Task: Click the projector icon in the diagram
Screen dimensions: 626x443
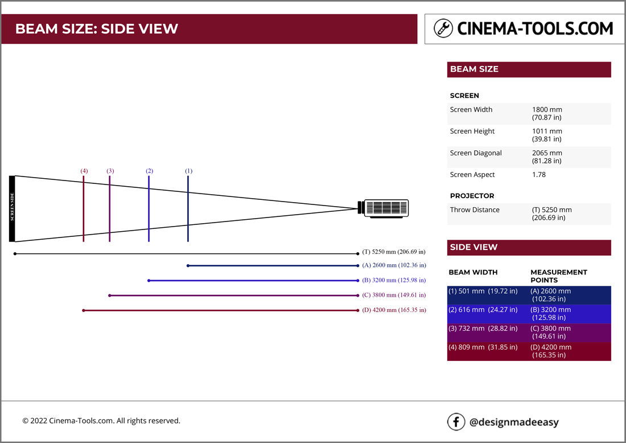Action: pyautogui.click(x=384, y=208)
